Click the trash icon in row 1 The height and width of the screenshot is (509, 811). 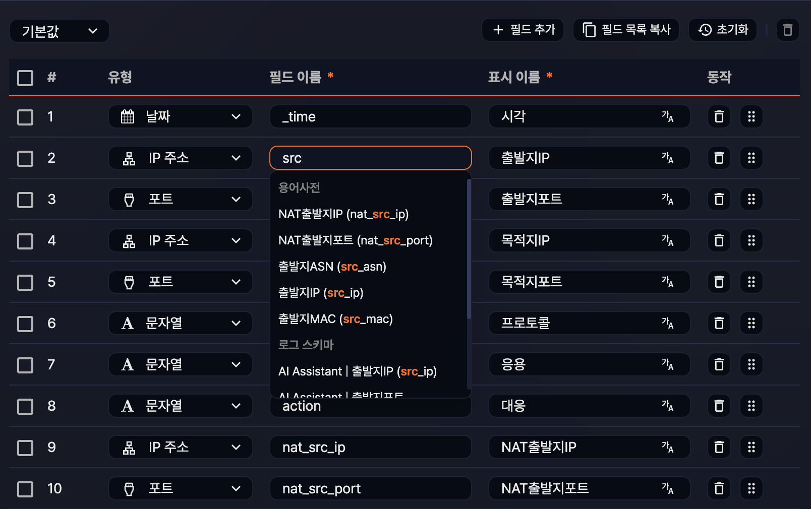point(719,117)
